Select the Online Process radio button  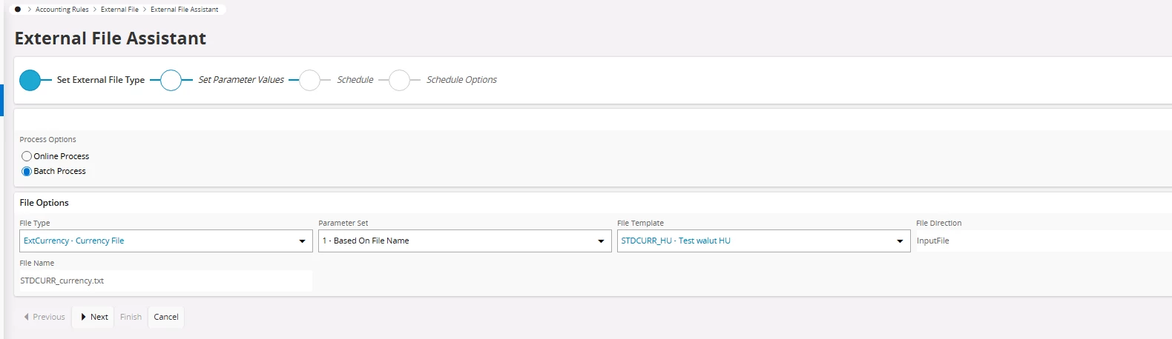[x=27, y=156]
